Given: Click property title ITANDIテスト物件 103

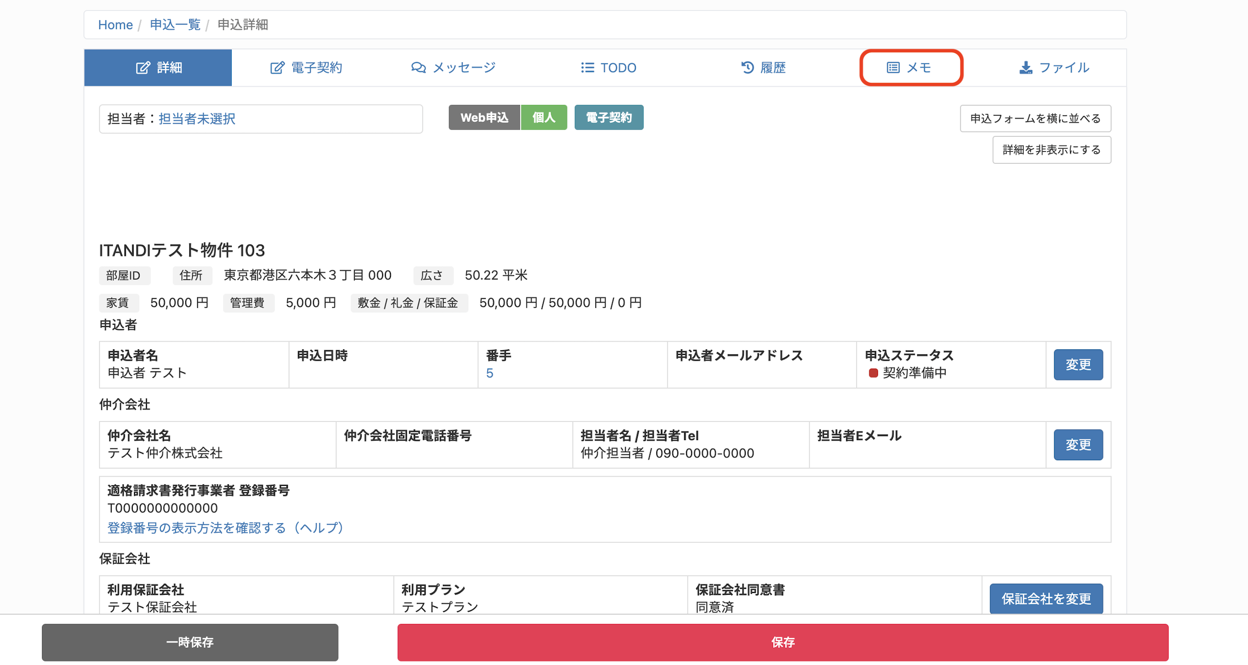Looking at the screenshot, I should tap(182, 250).
